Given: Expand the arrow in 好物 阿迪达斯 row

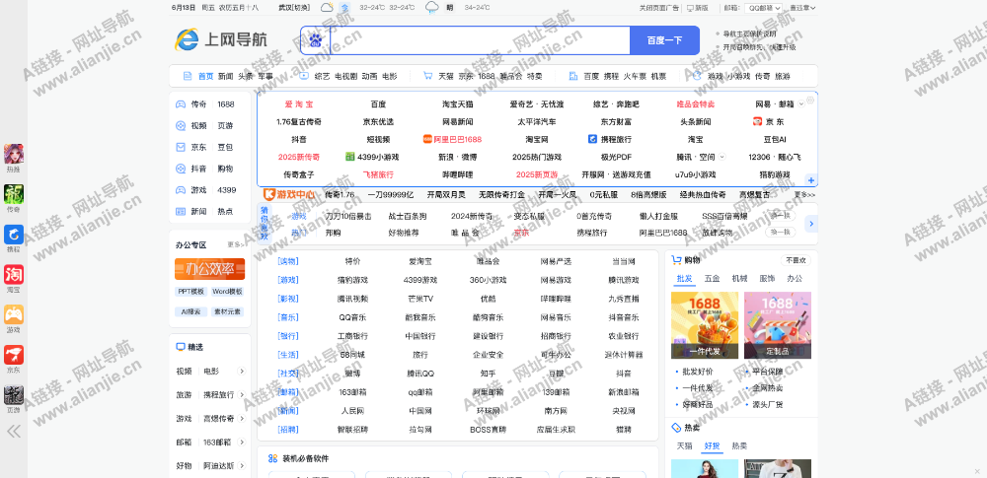Looking at the screenshot, I should [241, 466].
